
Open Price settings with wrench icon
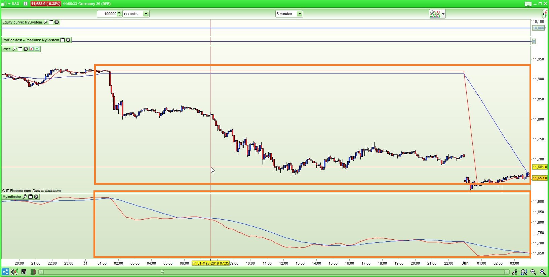14,49
